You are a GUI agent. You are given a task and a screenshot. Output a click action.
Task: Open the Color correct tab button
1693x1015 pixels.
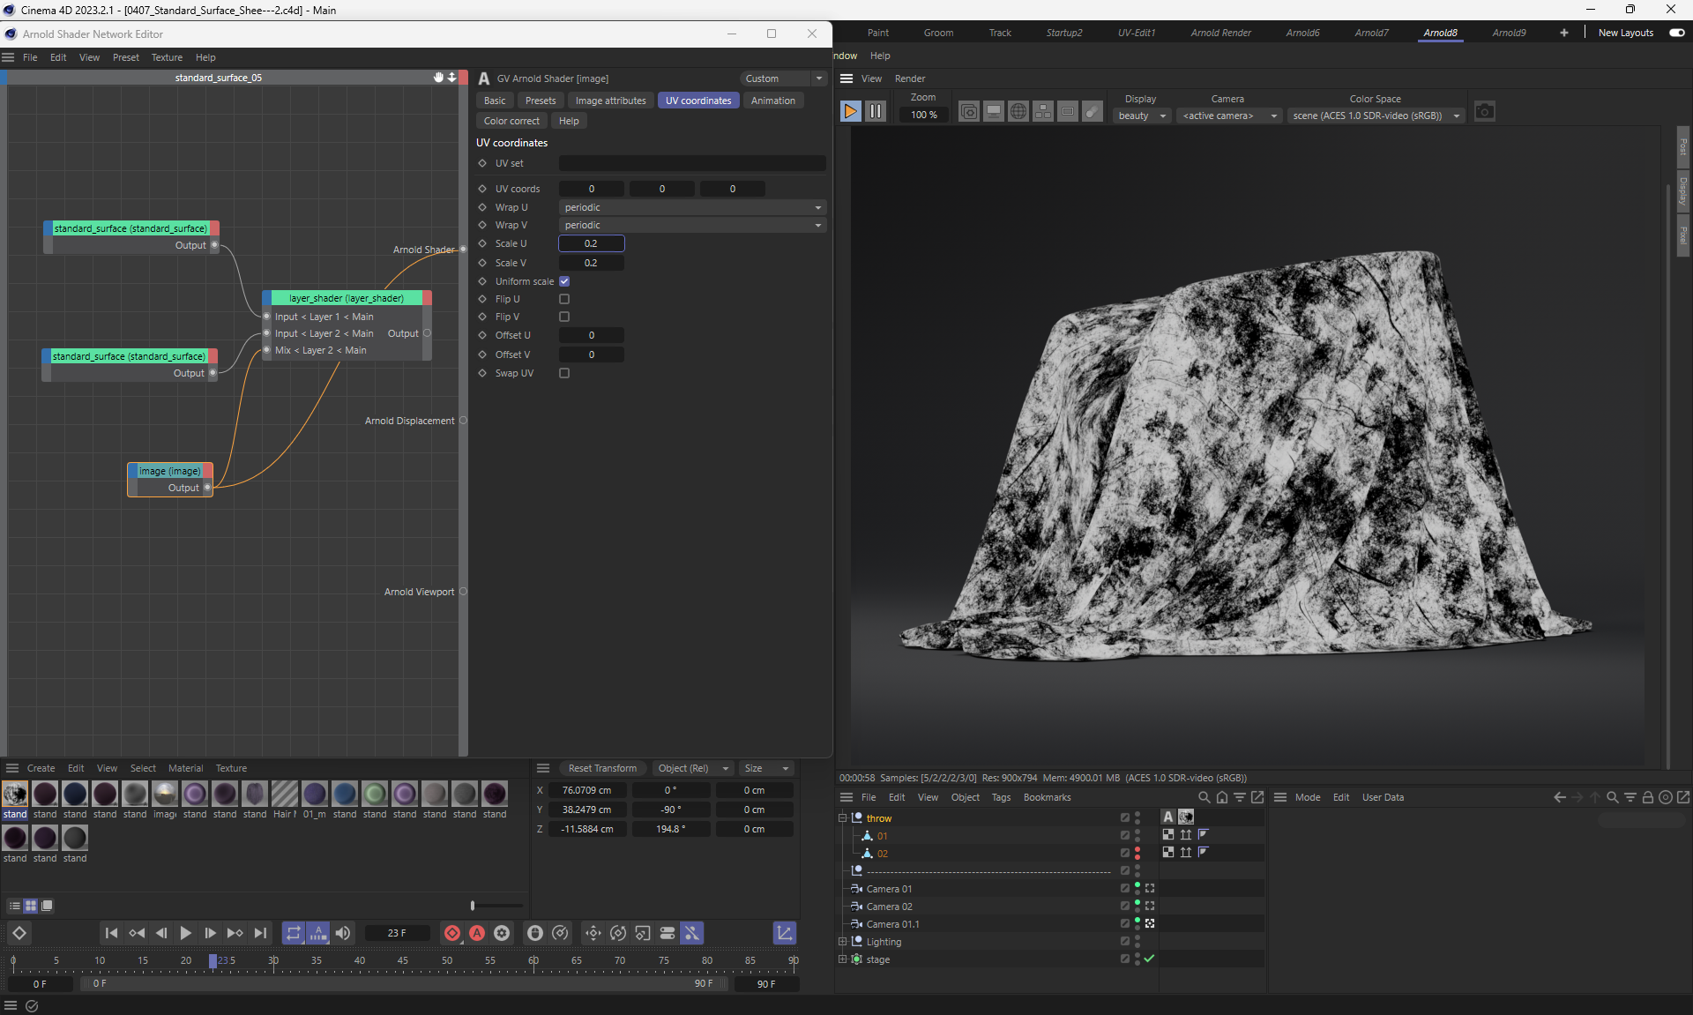(x=511, y=121)
